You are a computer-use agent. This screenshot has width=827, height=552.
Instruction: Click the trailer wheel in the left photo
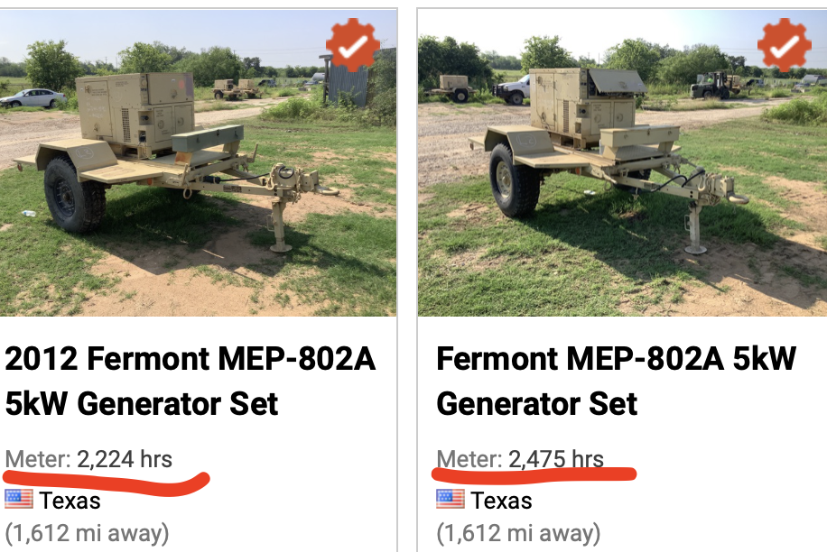(x=74, y=194)
